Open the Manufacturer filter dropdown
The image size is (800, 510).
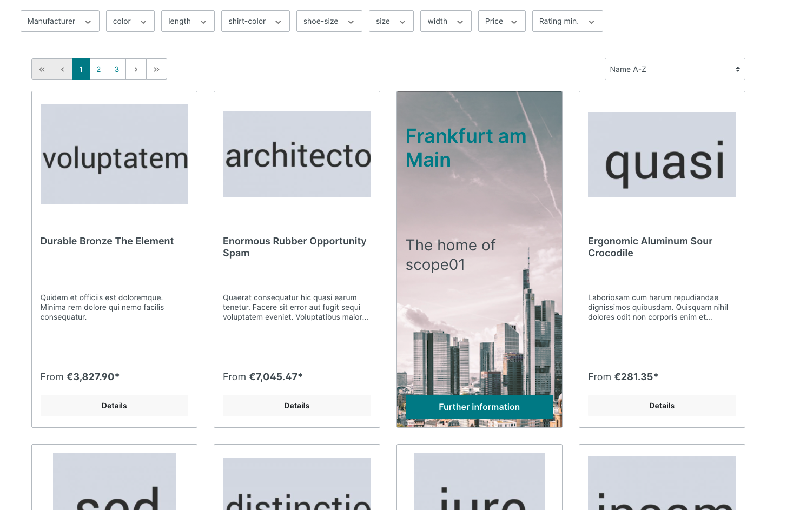click(59, 21)
